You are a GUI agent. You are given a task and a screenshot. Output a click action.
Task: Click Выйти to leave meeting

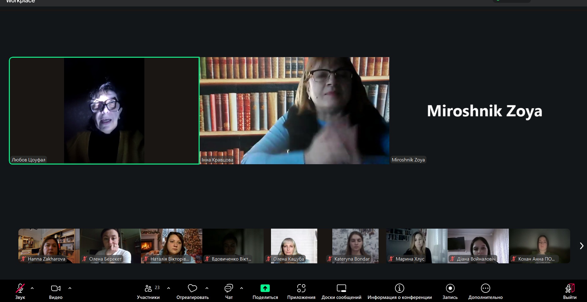click(570, 288)
